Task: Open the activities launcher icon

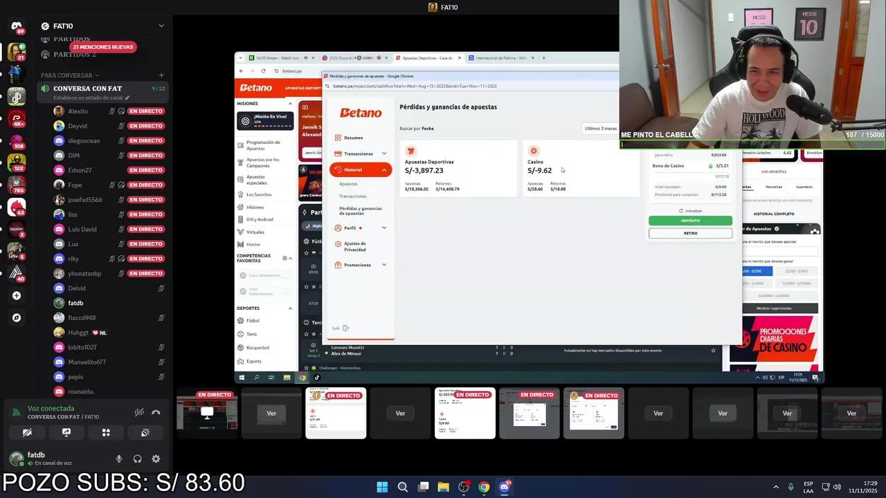Action: click(x=106, y=432)
